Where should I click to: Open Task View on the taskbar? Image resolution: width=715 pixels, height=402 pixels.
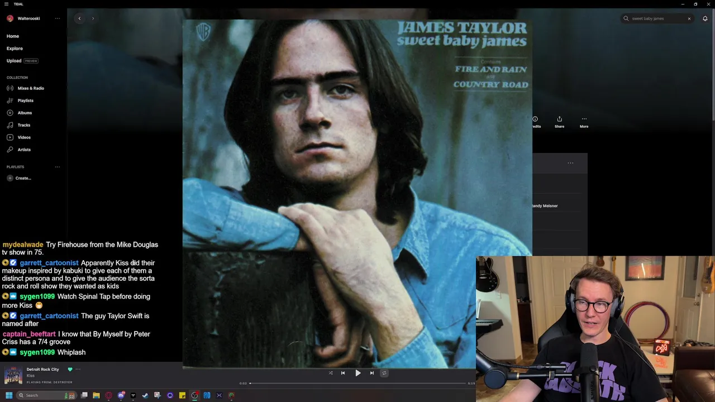point(84,395)
